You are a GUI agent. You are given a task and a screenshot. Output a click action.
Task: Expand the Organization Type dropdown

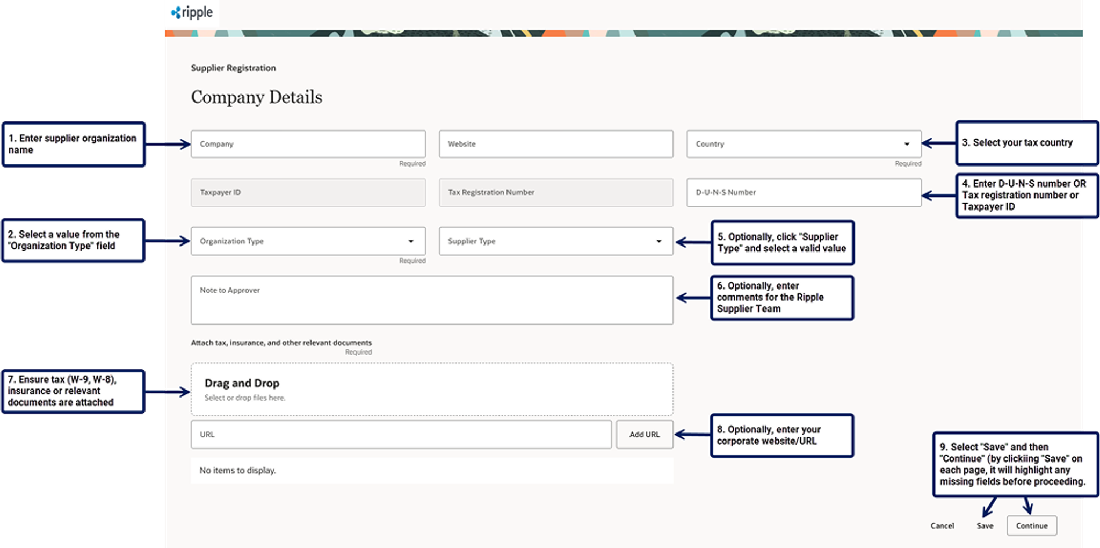pos(308,241)
